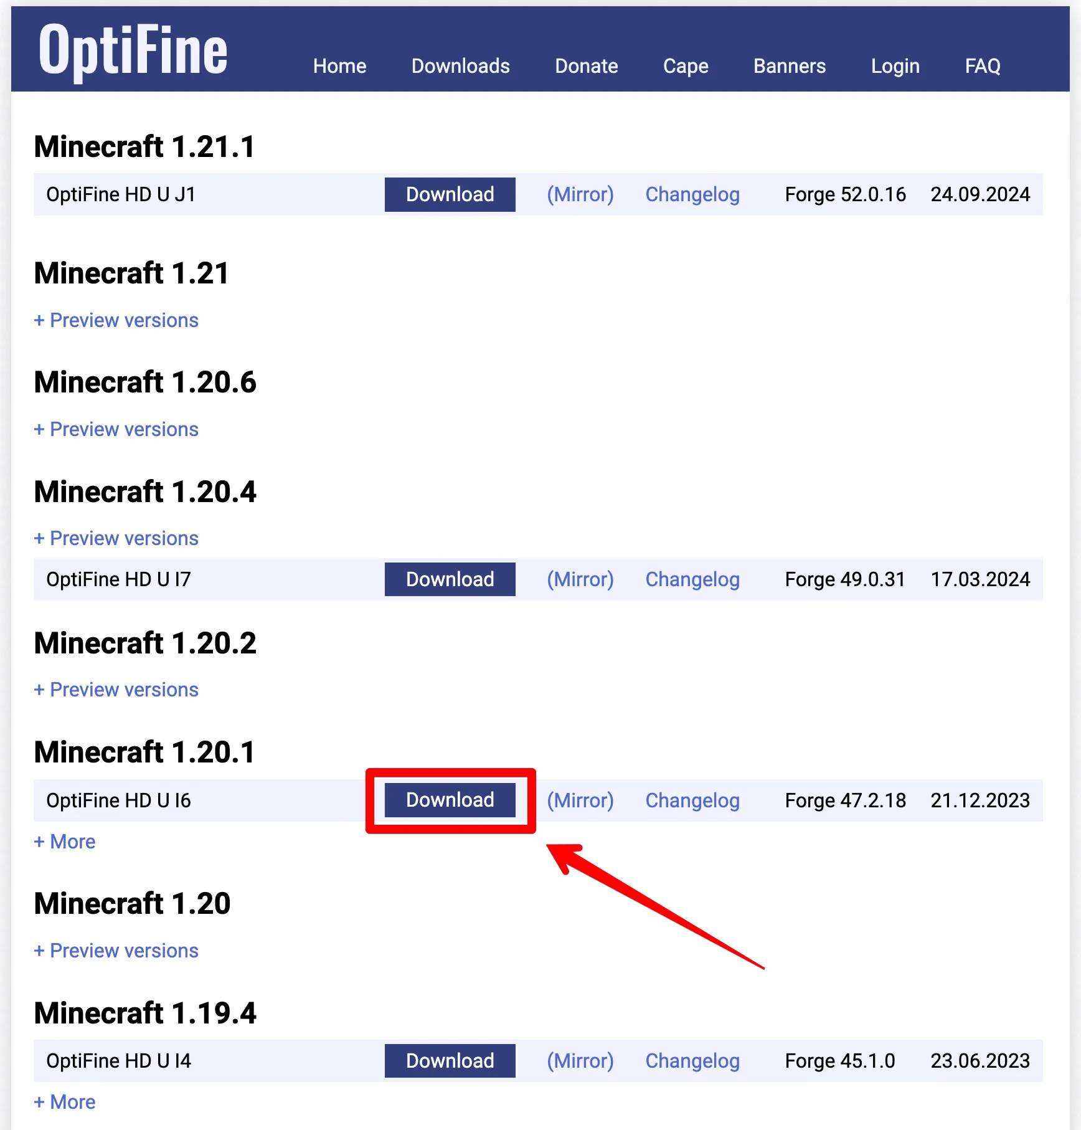Select the date 23.06.2023
The height and width of the screenshot is (1130, 1081).
(980, 1061)
